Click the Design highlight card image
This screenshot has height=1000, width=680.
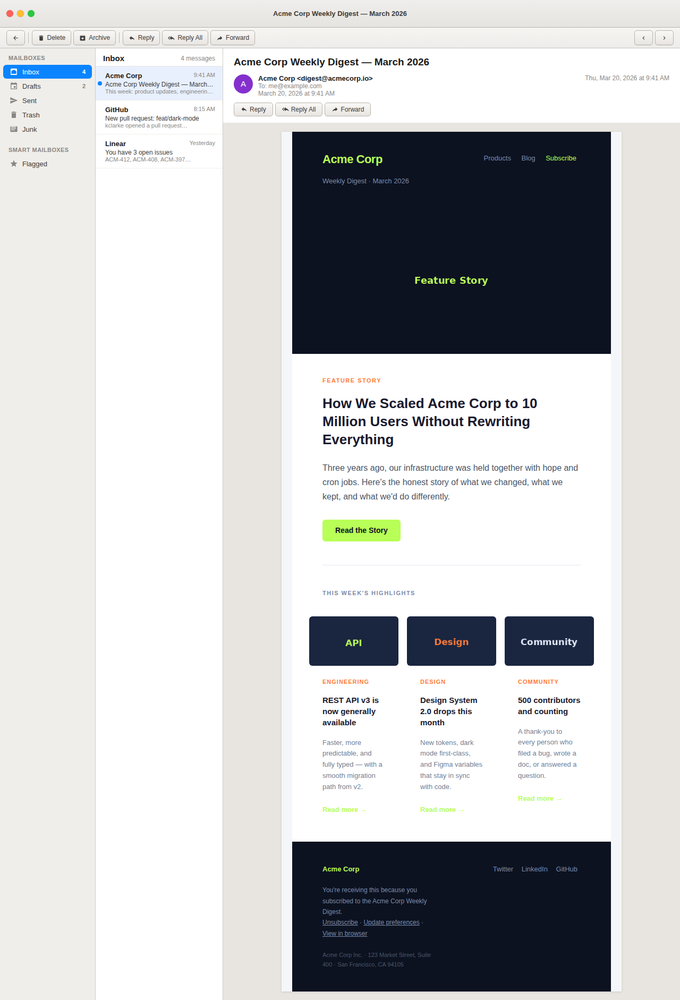click(x=452, y=641)
